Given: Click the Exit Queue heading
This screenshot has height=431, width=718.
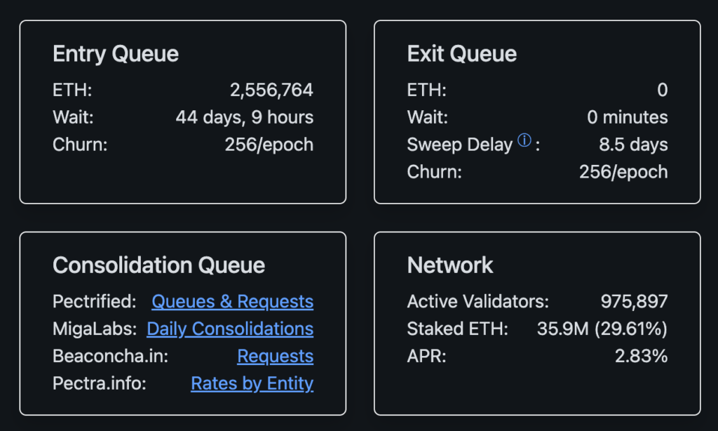Looking at the screenshot, I should [461, 54].
